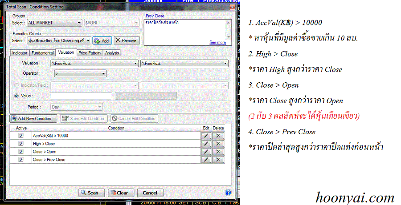The height and width of the screenshot is (205, 401).
Task: Delete the Close > Prev Close condition
Action: (x=218, y=160)
